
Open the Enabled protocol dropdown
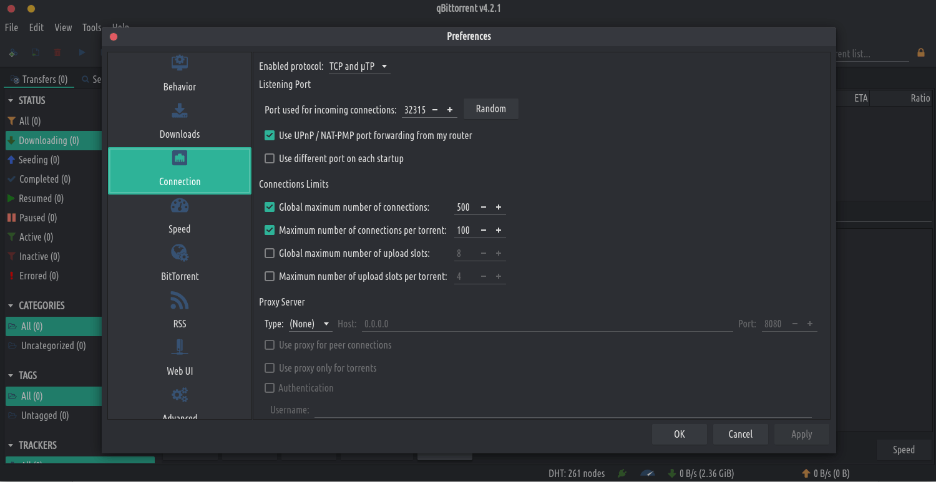pos(359,66)
